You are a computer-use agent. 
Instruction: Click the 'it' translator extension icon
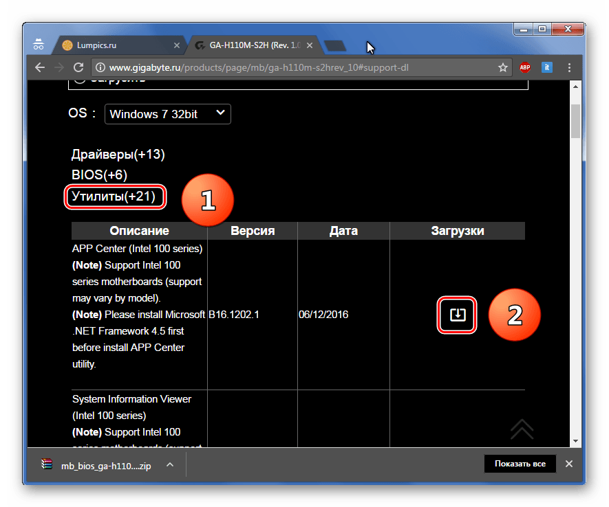pyautogui.click(x=548, y=67)
